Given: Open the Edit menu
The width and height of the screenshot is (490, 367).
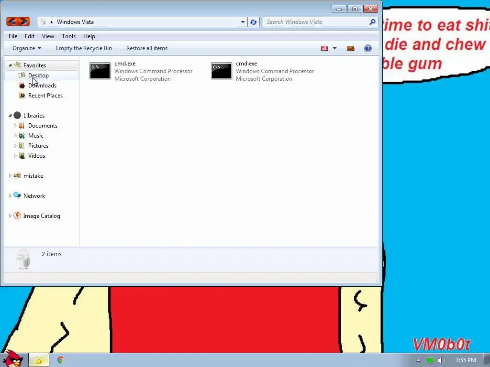Looking at the screenshot, I should [x=30, y=36].
